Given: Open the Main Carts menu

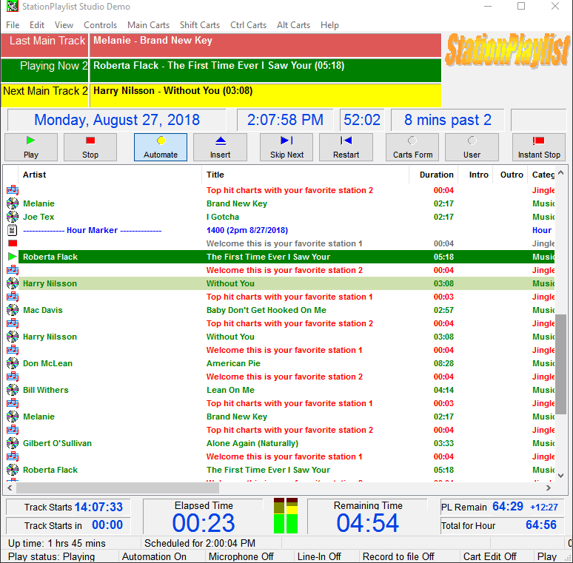Looking at the screenshot, I should click(148, 25).
